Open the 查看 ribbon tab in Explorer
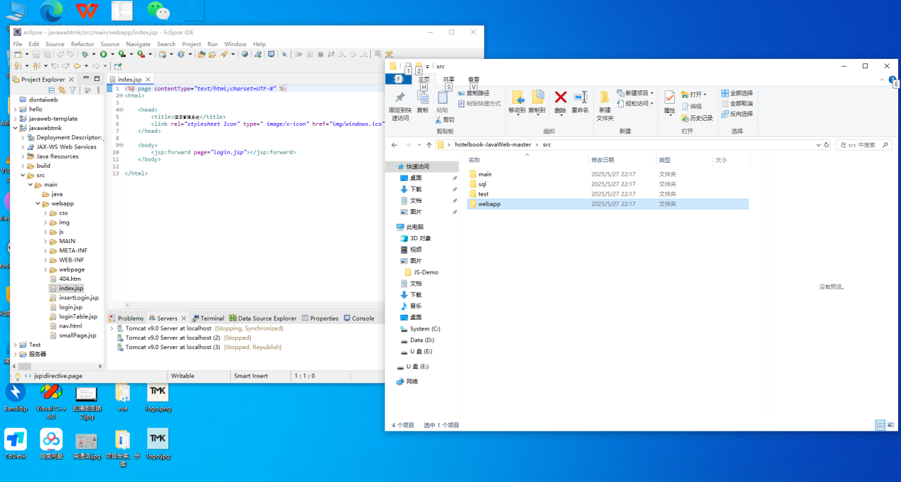The height and width of the screenshot is (482, 901). click(x=473, y=80)
